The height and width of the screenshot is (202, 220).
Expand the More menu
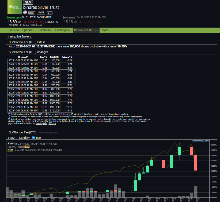(106, 30)
